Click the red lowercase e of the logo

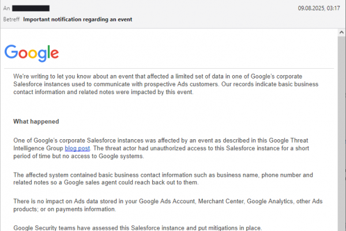(54, 54)
